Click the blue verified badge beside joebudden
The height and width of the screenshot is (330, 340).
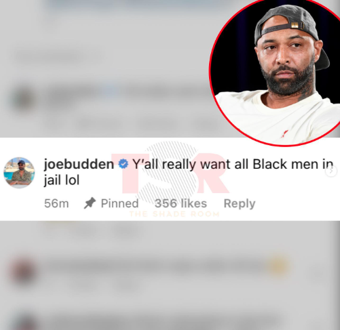click(124, 164)
